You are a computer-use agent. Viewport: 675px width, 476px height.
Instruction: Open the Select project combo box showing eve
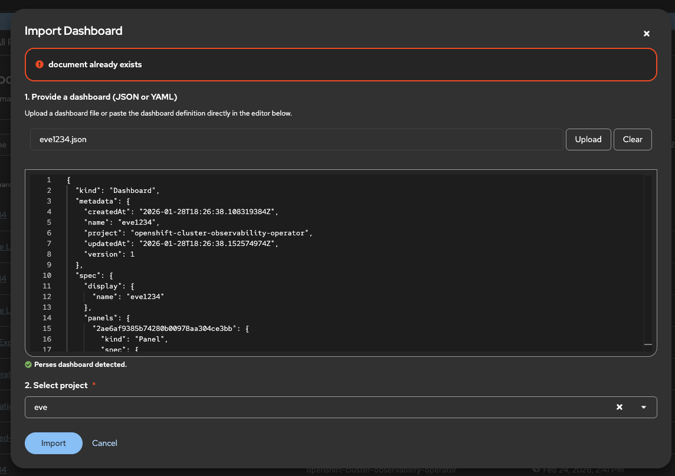coord(319,407)
